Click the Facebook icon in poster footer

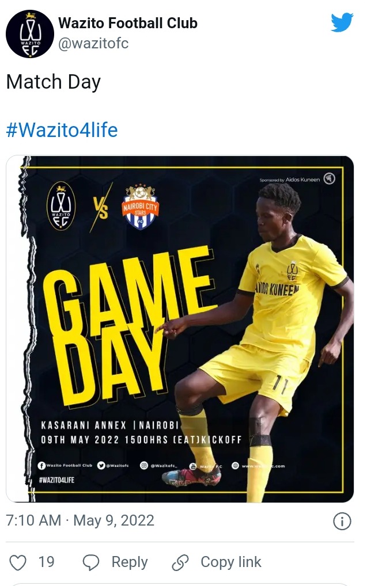(41, 466)
